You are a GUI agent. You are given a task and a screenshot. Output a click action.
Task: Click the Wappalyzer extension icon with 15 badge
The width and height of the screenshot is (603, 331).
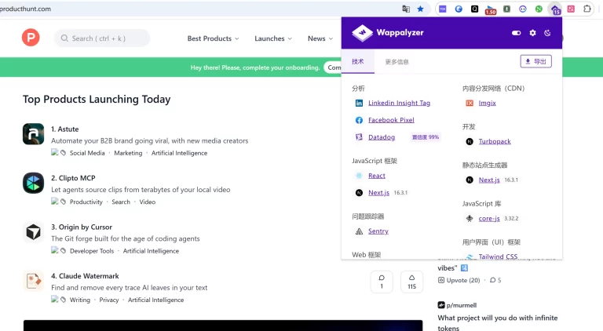[555, 9]
